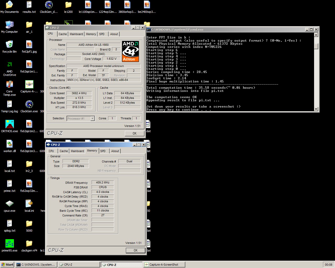
Task: Click OK in the upper CPU-Z window
Action: coord(135,133)
